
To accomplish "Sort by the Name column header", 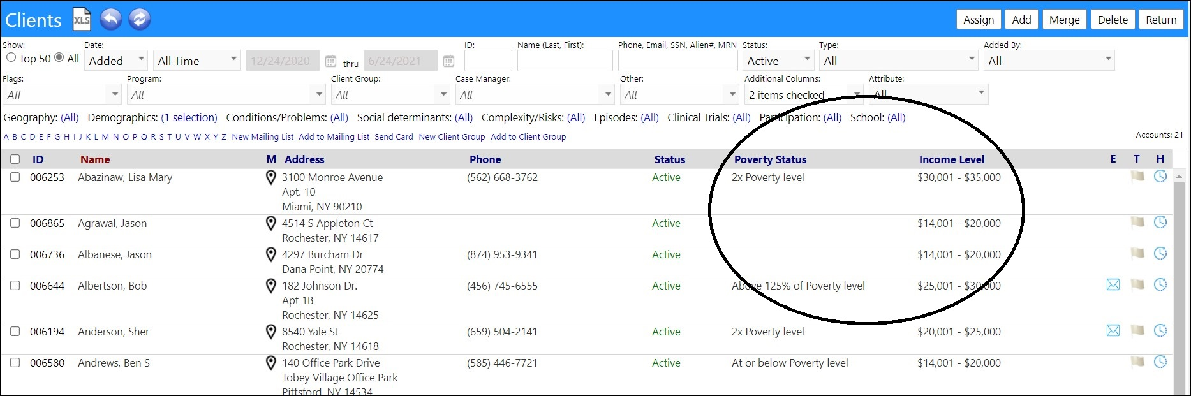I will (x=95, y=159).
